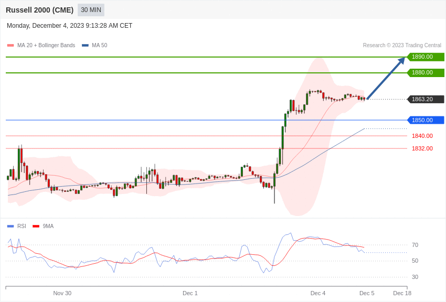Click the 1863.20 current price tag

[425, 99]
